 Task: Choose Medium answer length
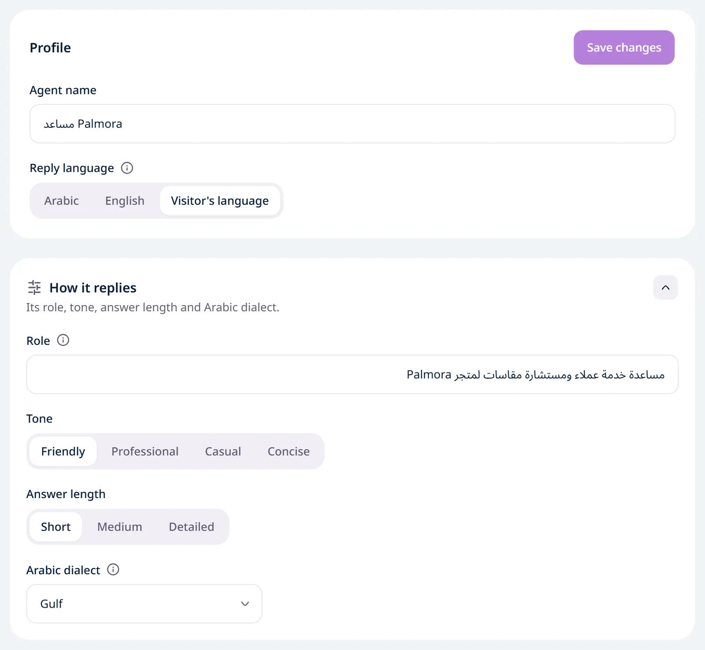pyautogui.click(x=120, y=527)
